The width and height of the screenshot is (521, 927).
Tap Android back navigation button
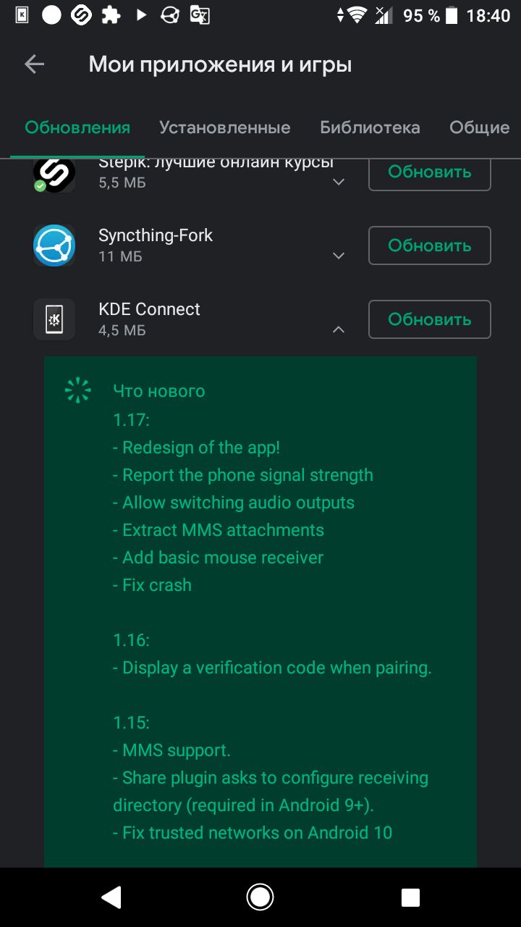(x=111, y=898)
